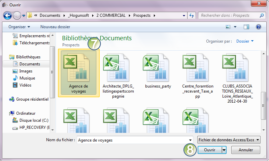The width and height of the screenshot is (269, 161).
Task: Open the Organiser par Dossier dropdown
Action: click(x=245, y=41)
